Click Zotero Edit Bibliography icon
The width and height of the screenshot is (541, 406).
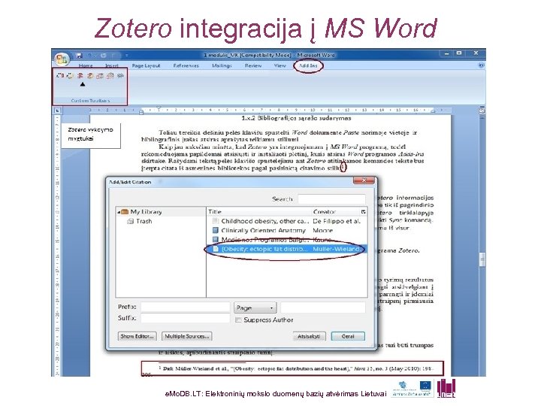click(x=90, y=75)
